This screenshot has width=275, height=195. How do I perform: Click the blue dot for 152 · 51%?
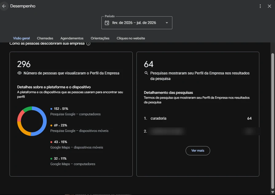click(51, 109)
